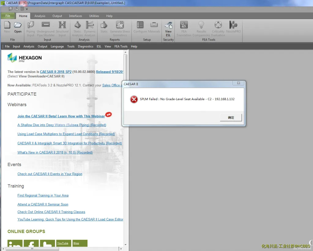Open Static reports in the Reports group
Image resolution: width=313 pixels, height=251 pixels.
pos(104,27)
